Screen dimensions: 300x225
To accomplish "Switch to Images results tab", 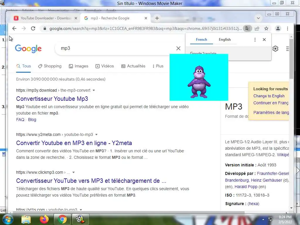I will (79, 66).
